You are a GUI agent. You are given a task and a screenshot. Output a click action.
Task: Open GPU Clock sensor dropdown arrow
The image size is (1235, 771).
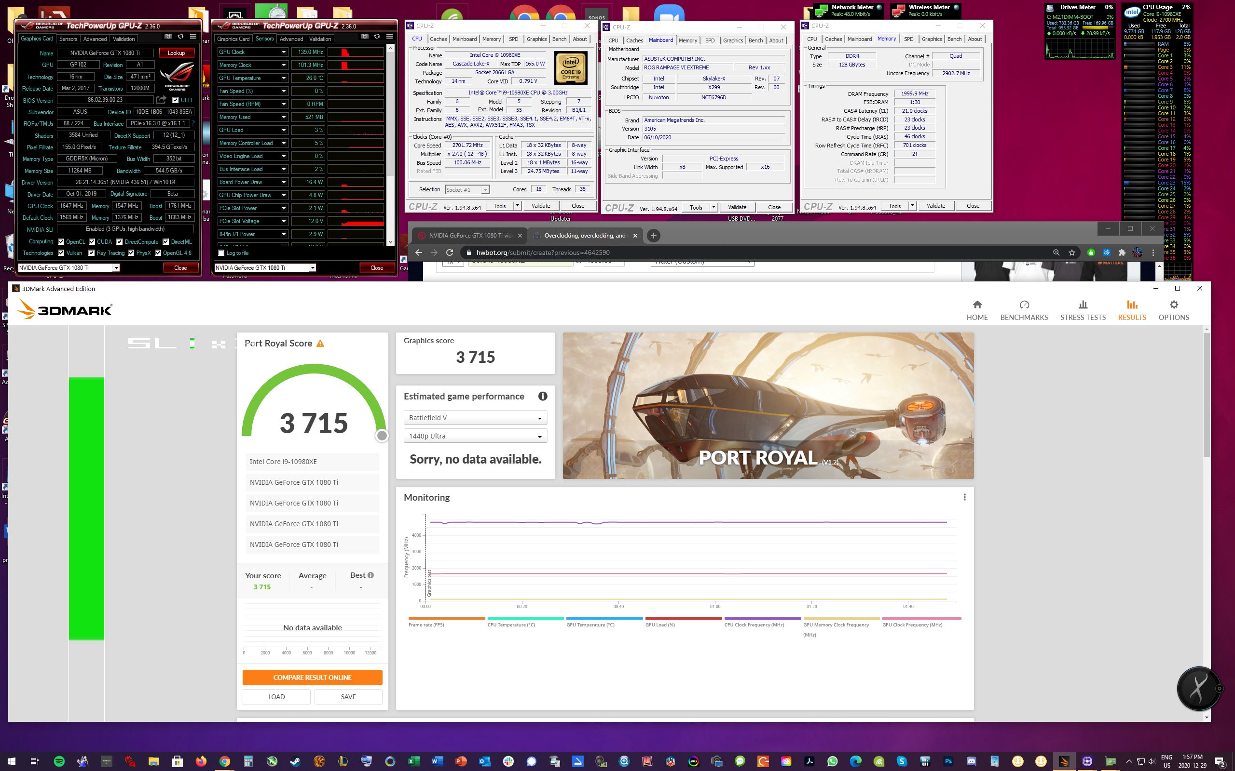pos(284,52)
